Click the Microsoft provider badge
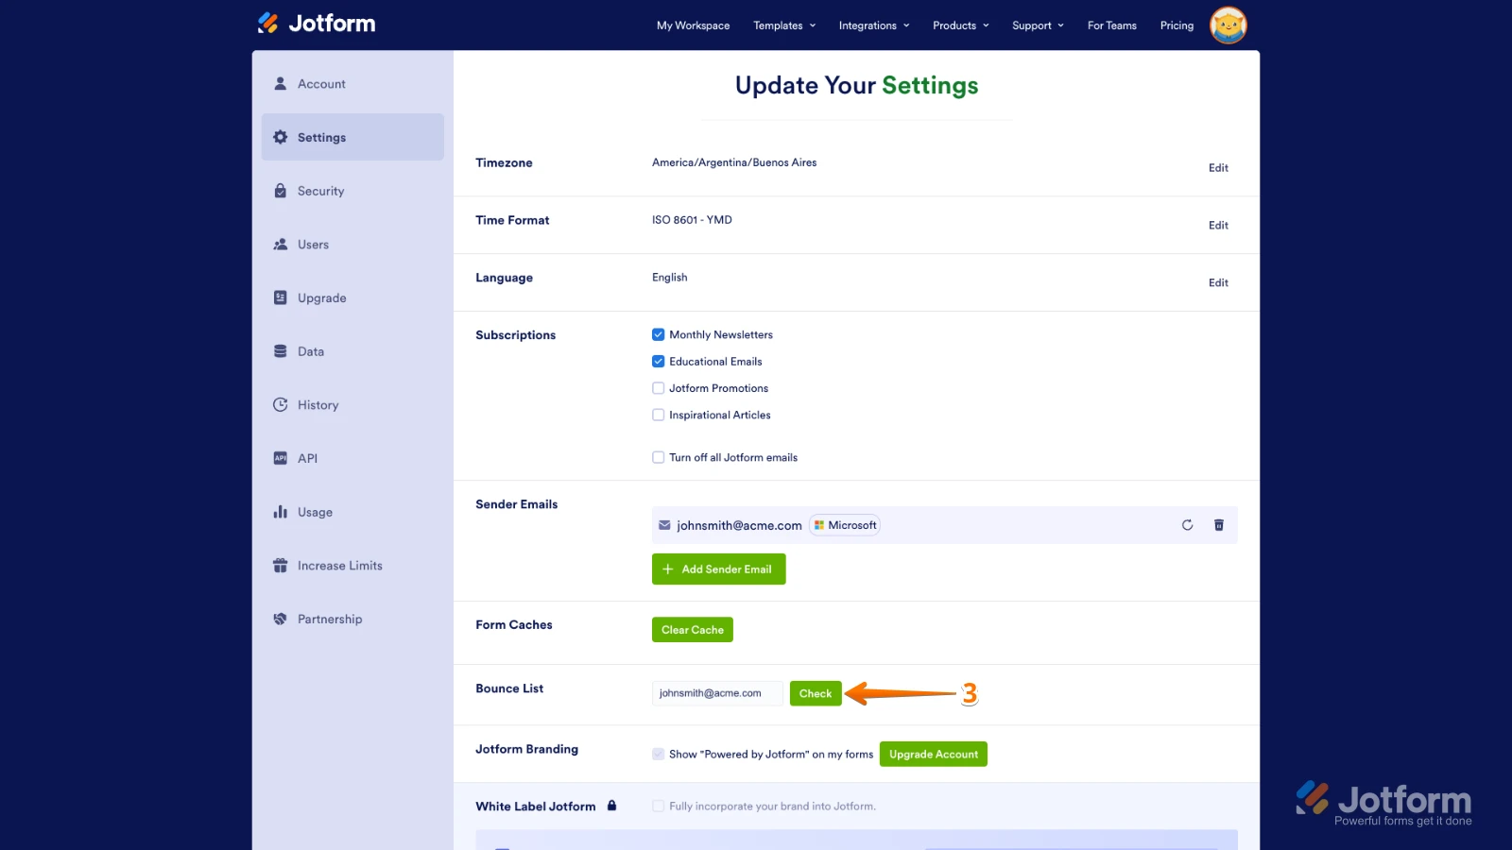The height and width of the screenshot is (850, 1512). 845,525
